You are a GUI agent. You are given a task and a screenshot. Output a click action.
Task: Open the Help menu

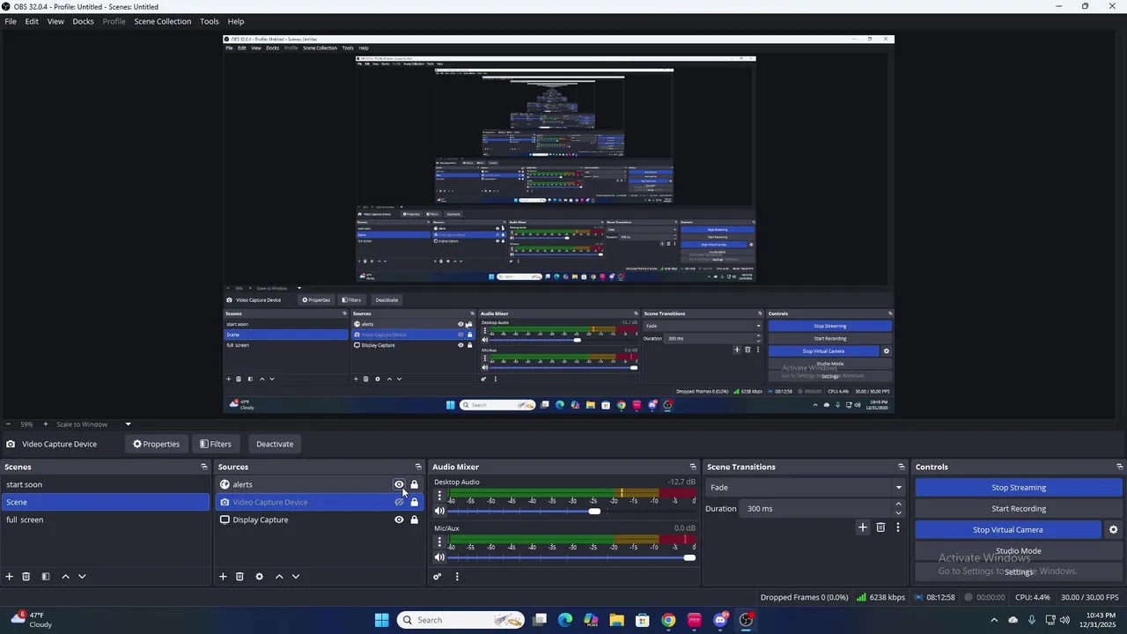(x=236, y=21)
